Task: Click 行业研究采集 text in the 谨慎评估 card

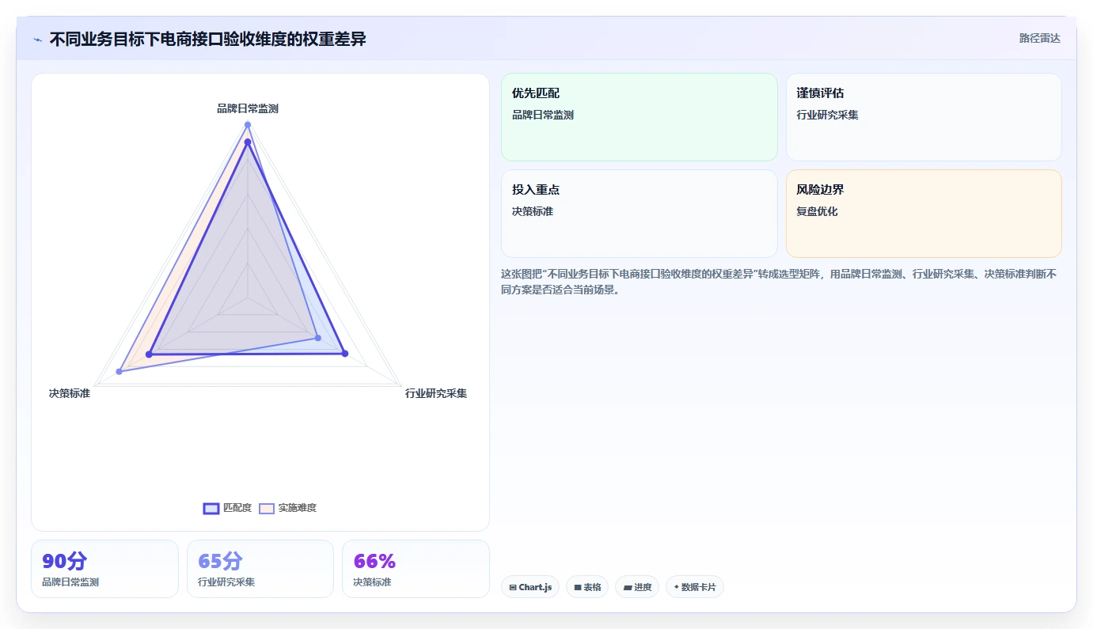Action: click(x=828, y=115)
